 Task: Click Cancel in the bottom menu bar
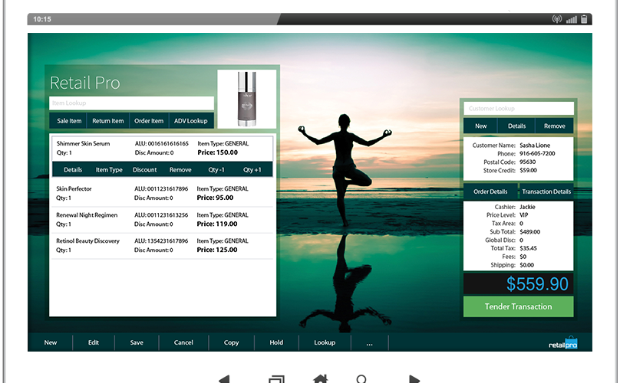pyautogui.click(x=183, y=342)
